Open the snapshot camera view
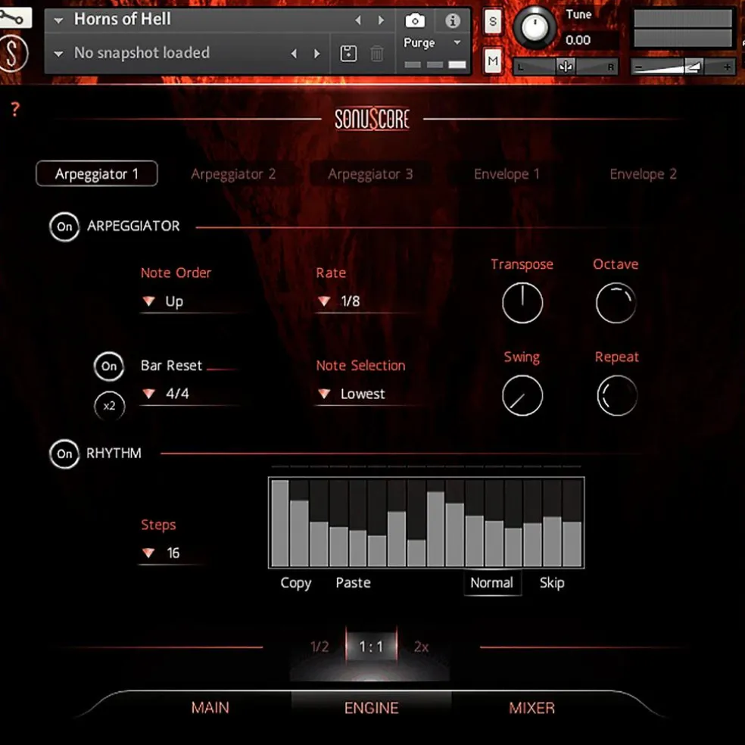 point(415,20)
